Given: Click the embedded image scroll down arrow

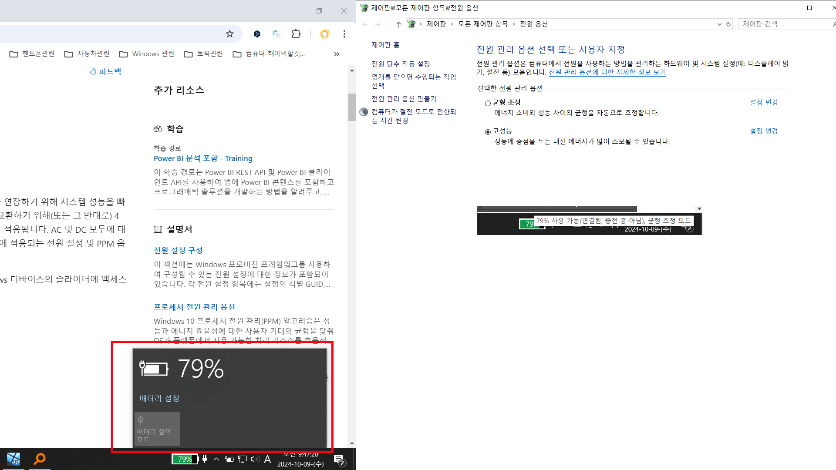Looking at the screenshot, I should click(x=699, y=209).
